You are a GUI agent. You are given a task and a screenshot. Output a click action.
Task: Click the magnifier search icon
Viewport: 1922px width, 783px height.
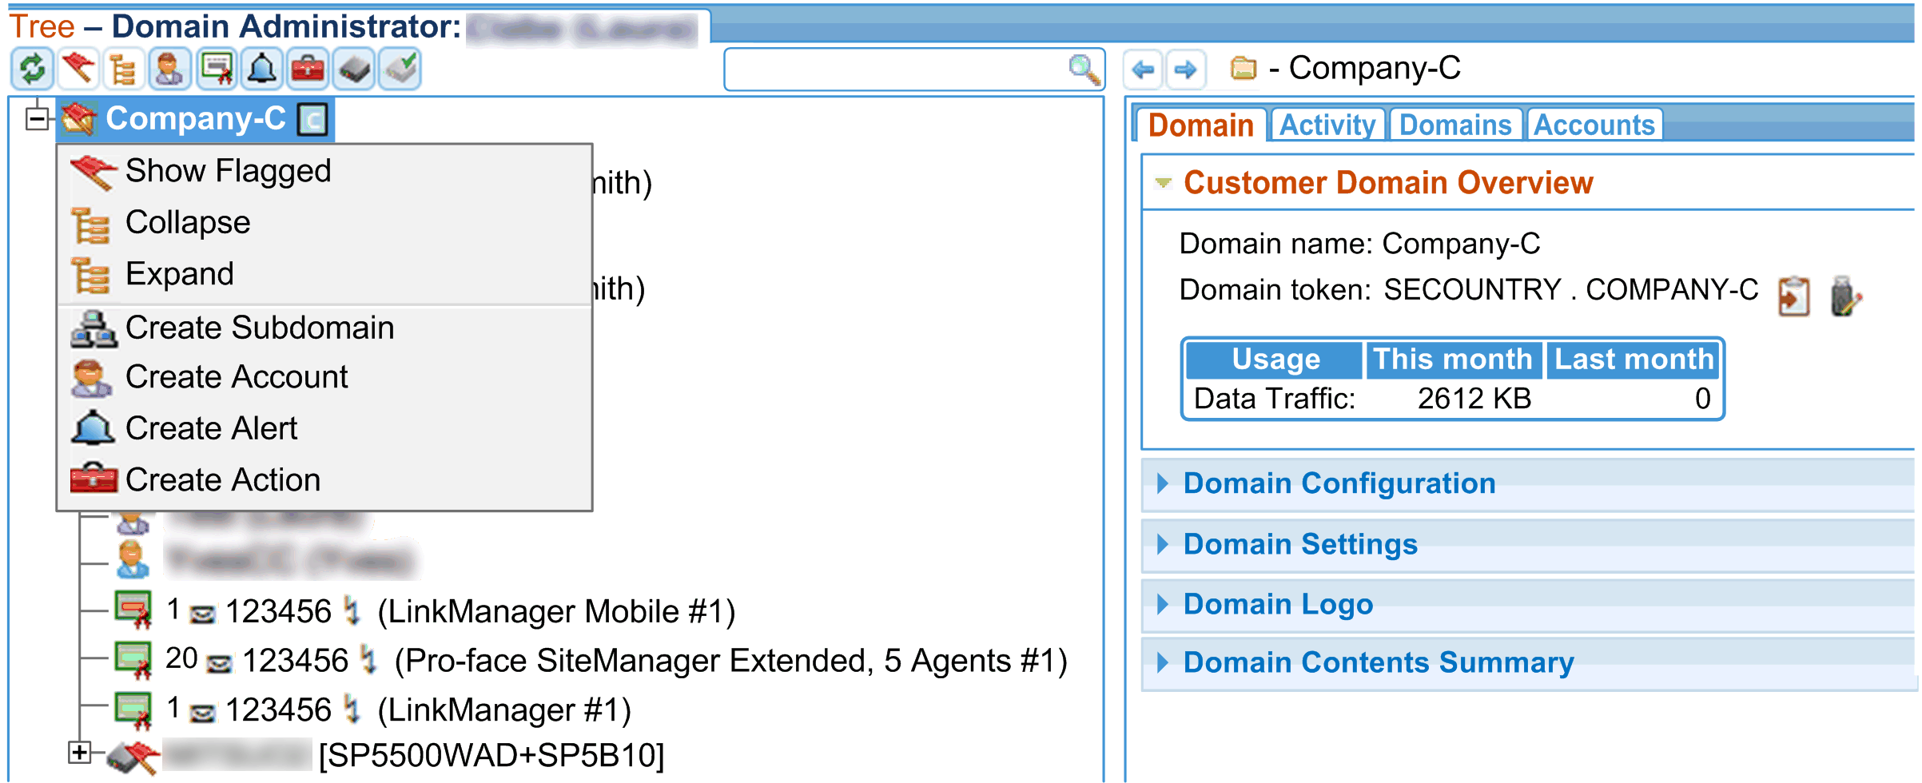click(x=1084, y=70)
